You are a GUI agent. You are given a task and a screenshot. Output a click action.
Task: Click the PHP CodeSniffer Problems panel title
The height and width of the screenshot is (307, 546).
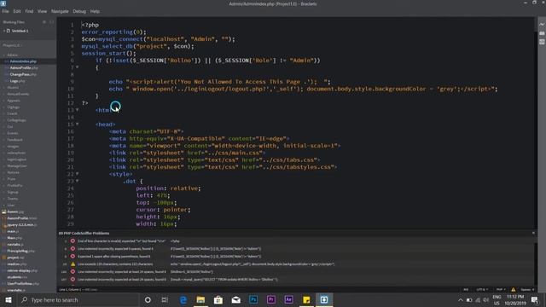pyautogui.click(x=84, y=233)
